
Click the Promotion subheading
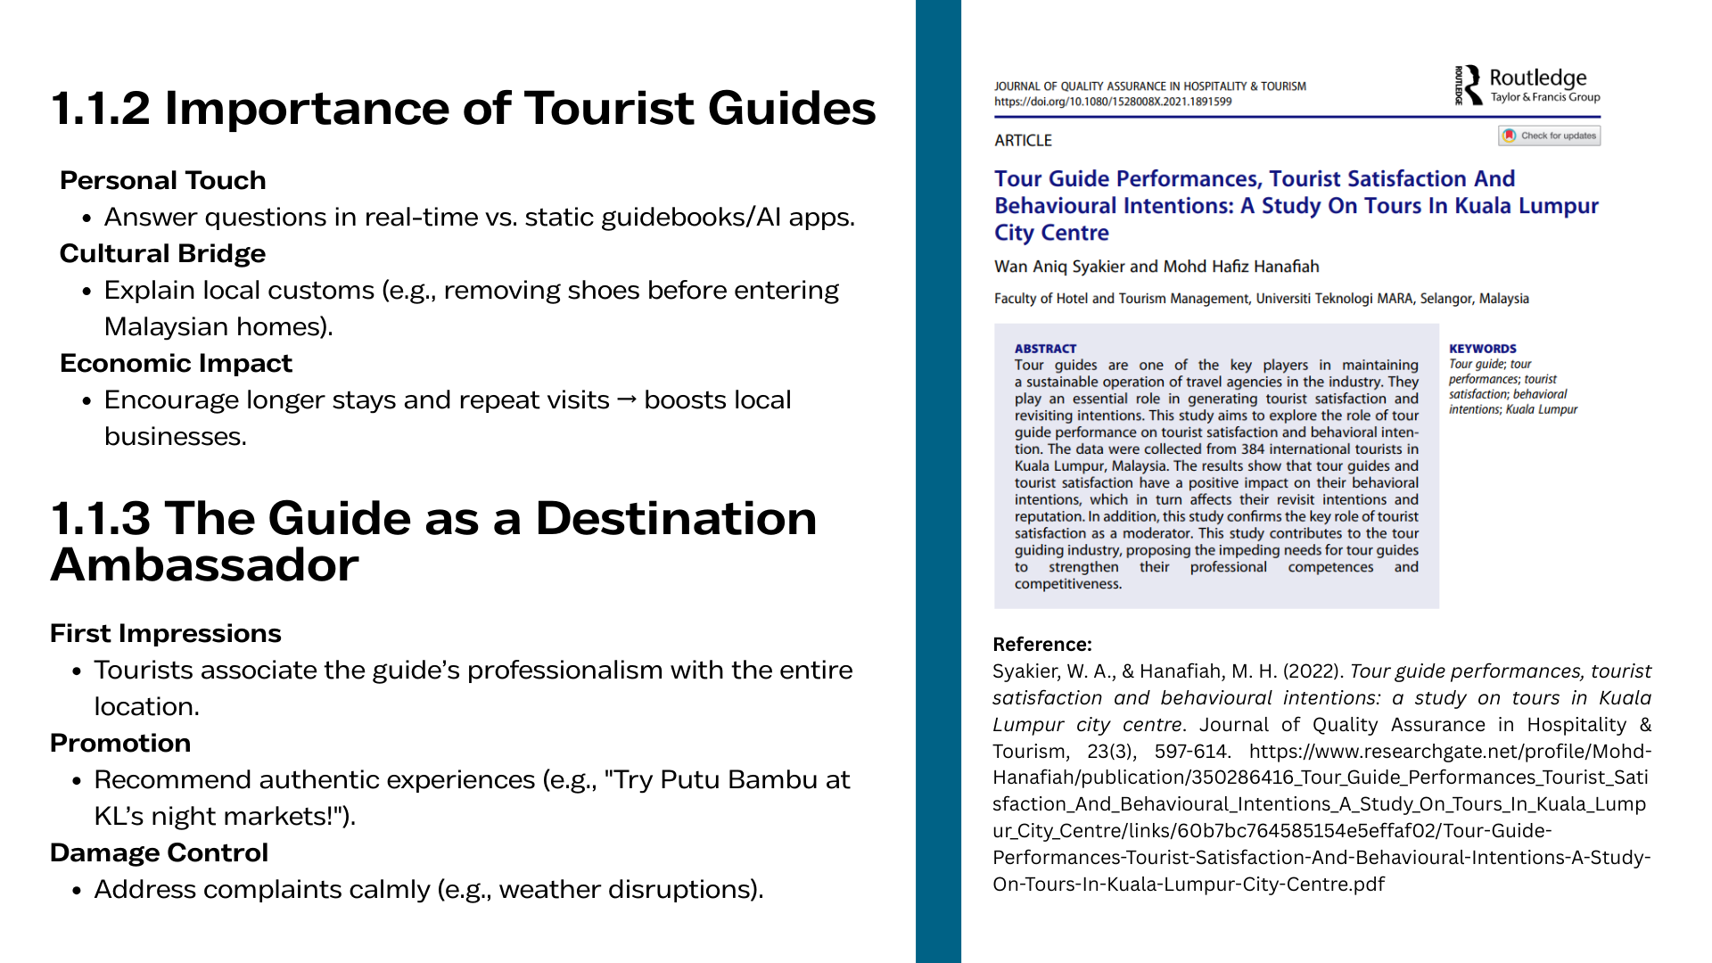pyautogui.click(x=120, y=743)
